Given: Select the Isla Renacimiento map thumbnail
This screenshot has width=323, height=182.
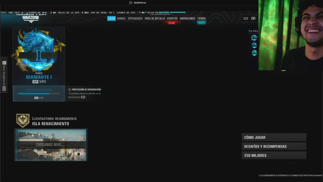Looking at the screenshot, I should pos(51,145).
